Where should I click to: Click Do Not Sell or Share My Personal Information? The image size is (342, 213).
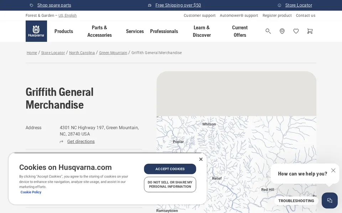tap(170, 185)
